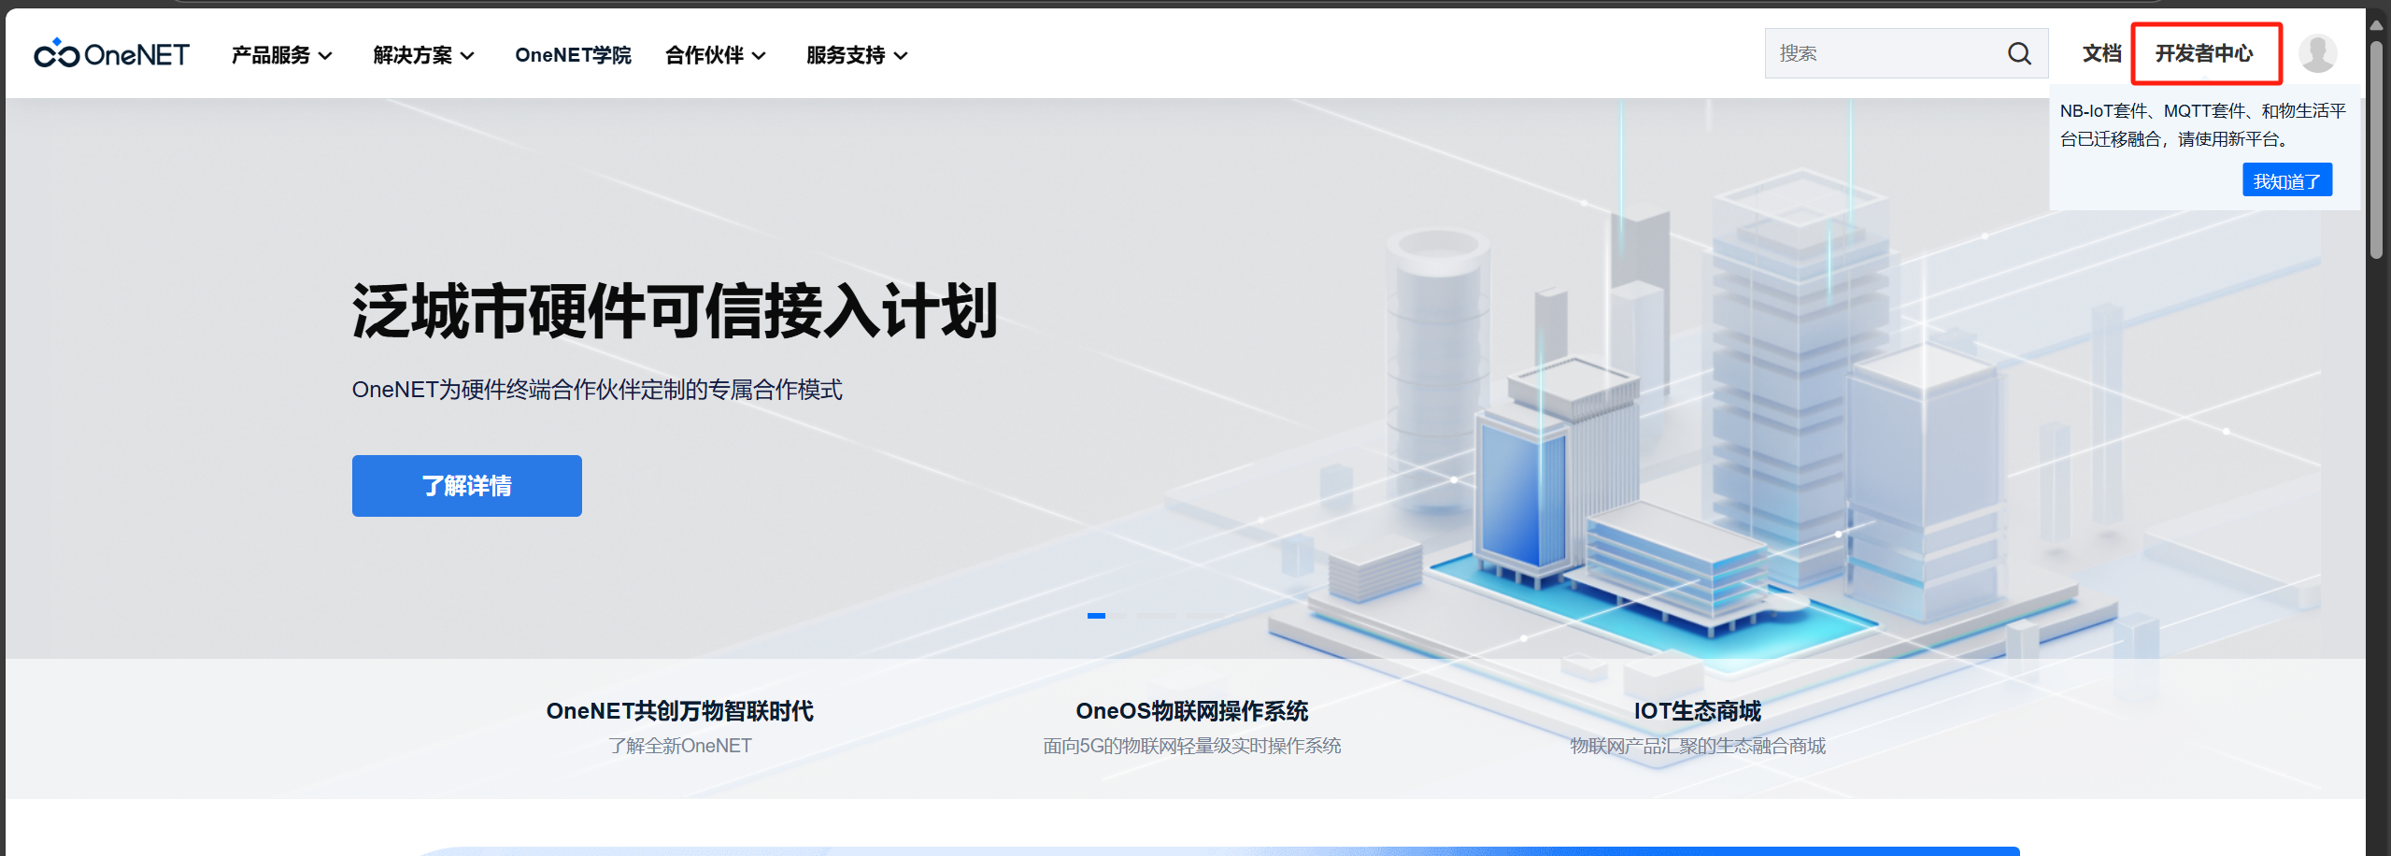Viewport: 2391px width, 856px height.
Task: Open IOT生态商城 card
Action: click(x=1697, y=727)
